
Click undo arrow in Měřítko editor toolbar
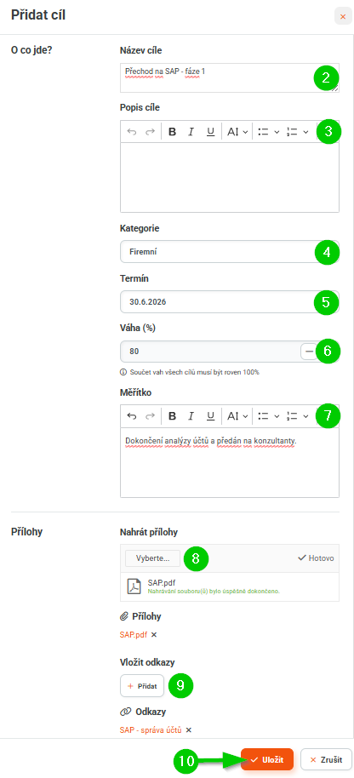tap(131, 415)
